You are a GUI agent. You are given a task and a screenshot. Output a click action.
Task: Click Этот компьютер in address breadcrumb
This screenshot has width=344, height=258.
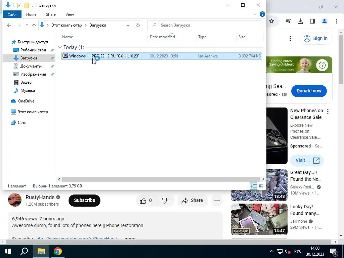coord(67,25)
